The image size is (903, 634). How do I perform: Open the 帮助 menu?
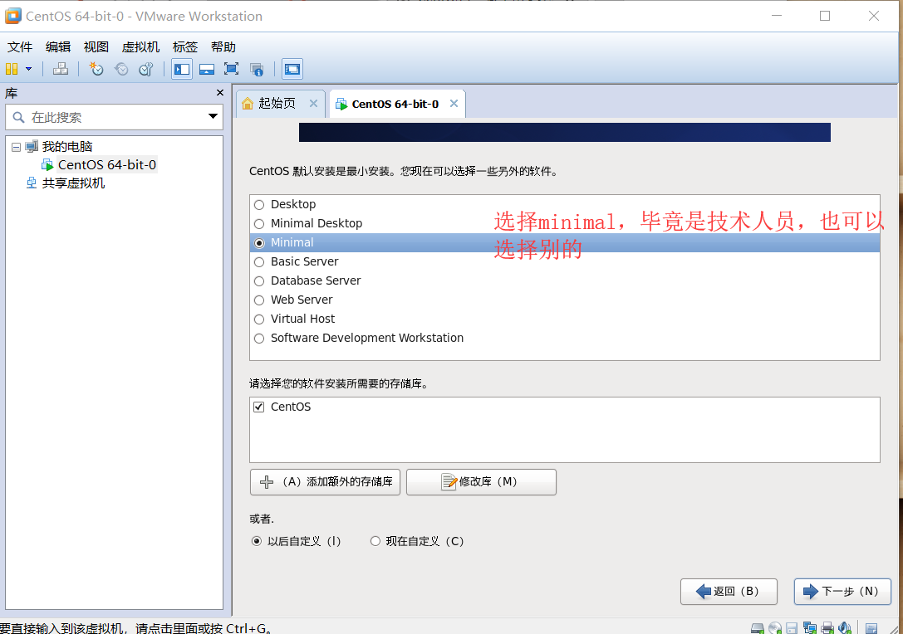(x=223, y=47)
